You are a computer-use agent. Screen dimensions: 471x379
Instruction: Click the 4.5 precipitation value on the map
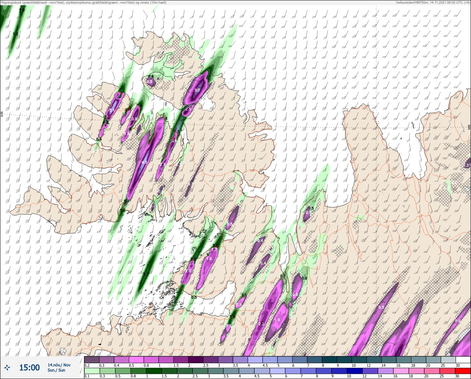(x=144, y=162)
